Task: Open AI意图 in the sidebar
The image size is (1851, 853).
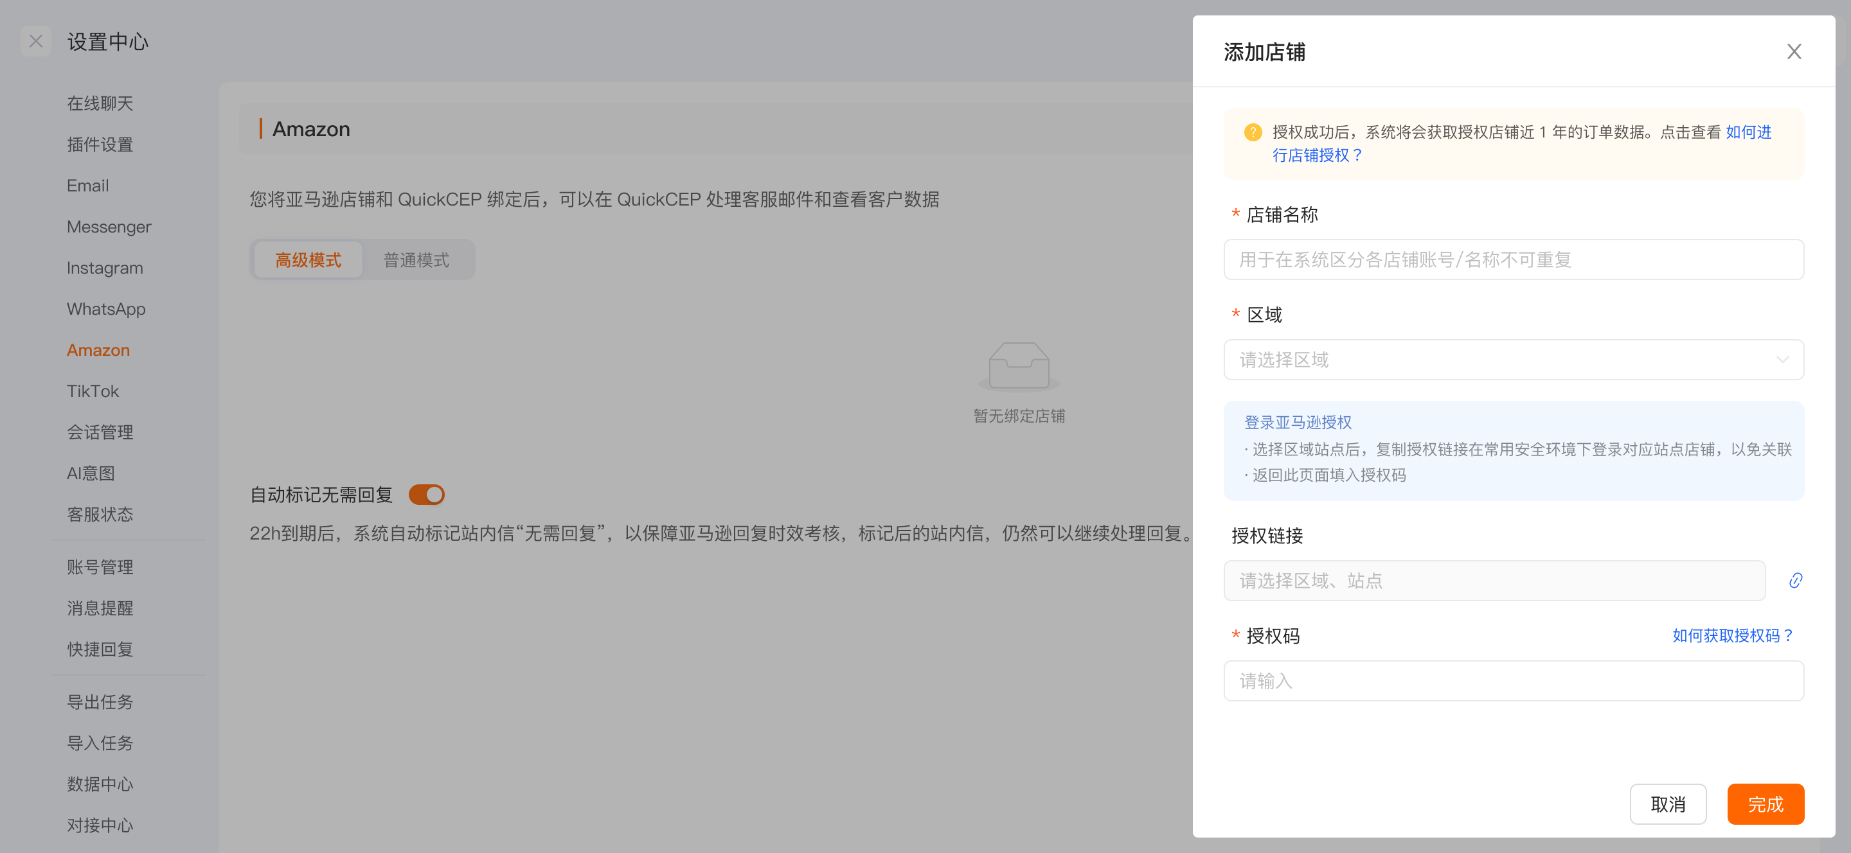Action: pos(91,473)
